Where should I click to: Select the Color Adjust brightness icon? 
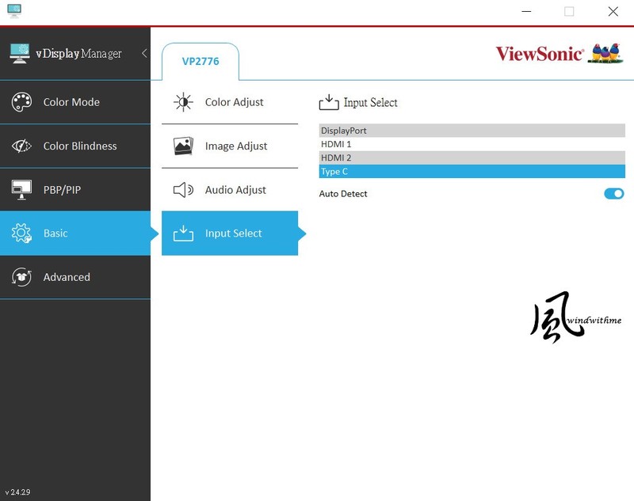182,102
